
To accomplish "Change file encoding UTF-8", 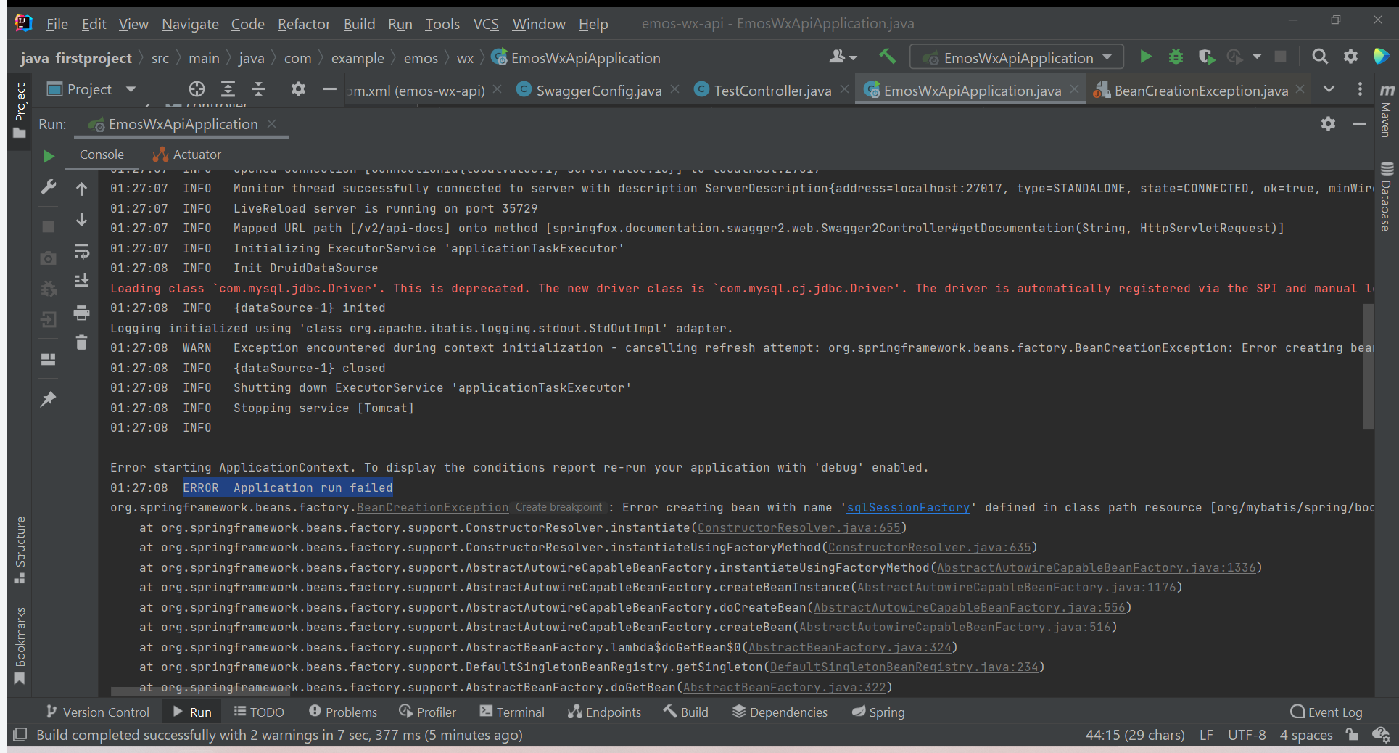I will (x=1247, y=735).
